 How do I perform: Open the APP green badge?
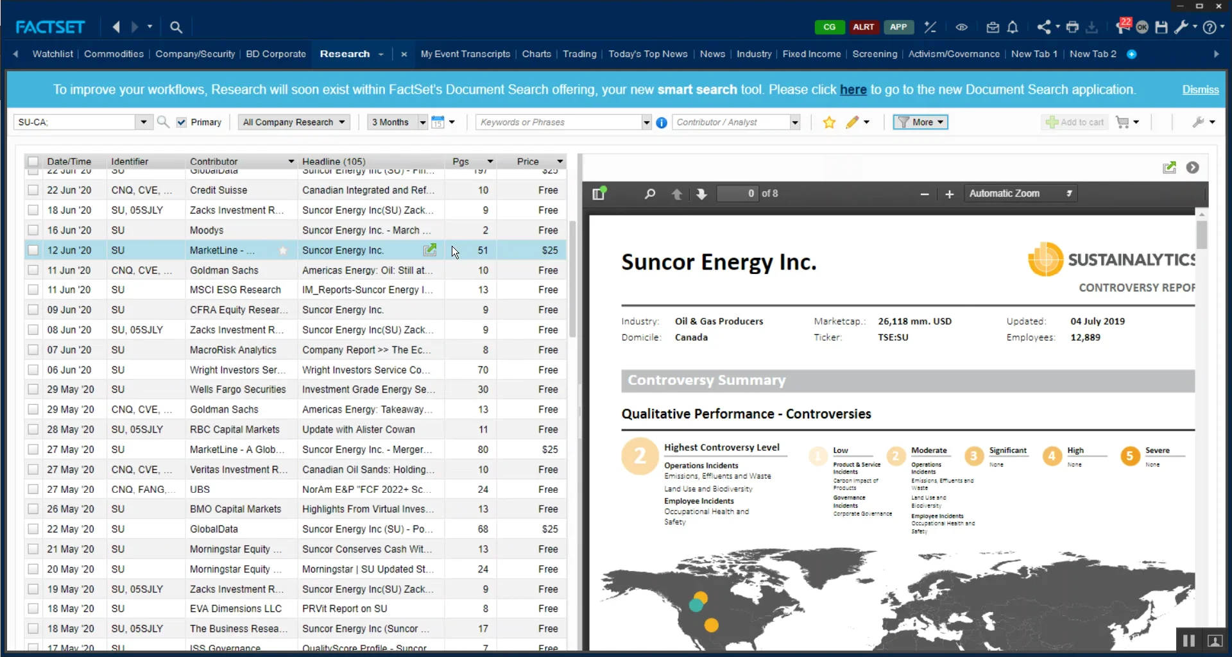coord(898,27)
